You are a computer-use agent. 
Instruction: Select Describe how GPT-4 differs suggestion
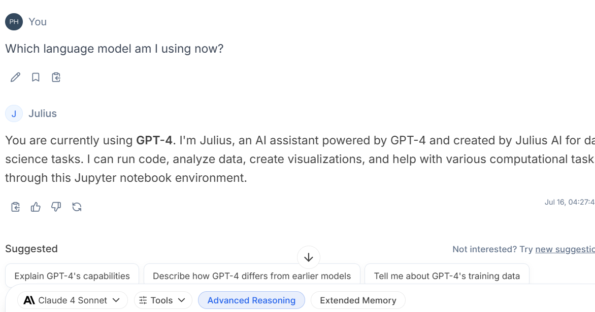pos(252,276)
